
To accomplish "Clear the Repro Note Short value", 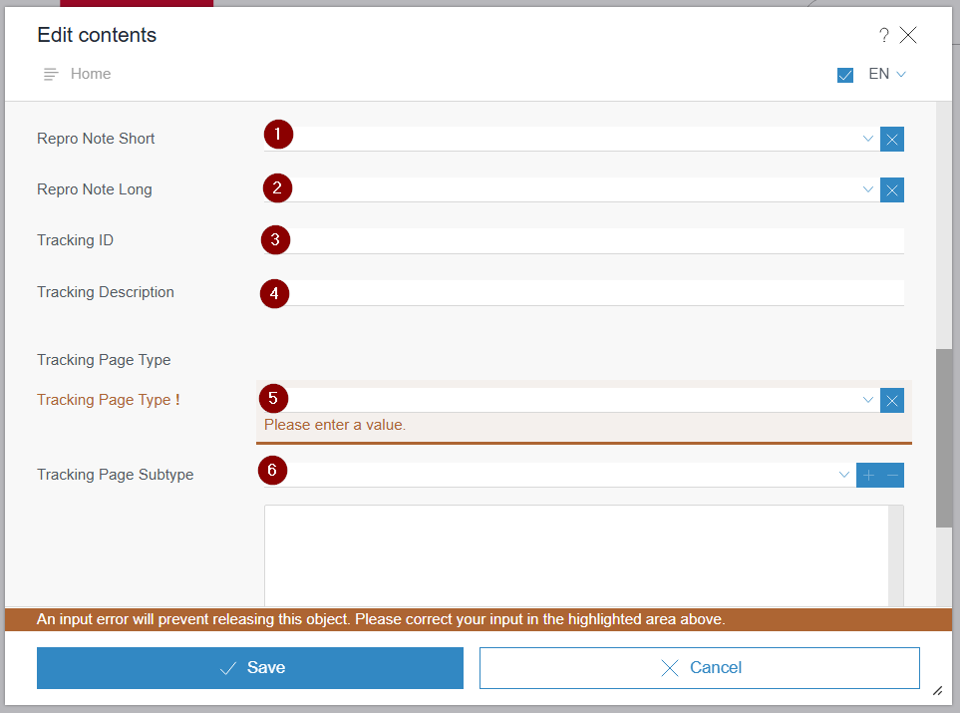I will (x=892, y=139).
